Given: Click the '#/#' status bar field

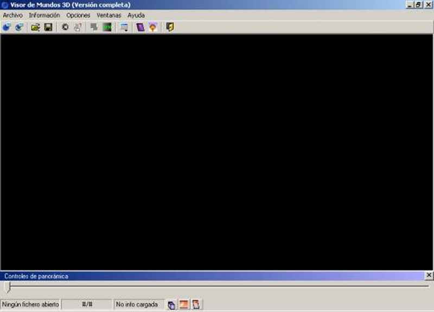Looking at the screenshot, I should (x=87, y=304).
